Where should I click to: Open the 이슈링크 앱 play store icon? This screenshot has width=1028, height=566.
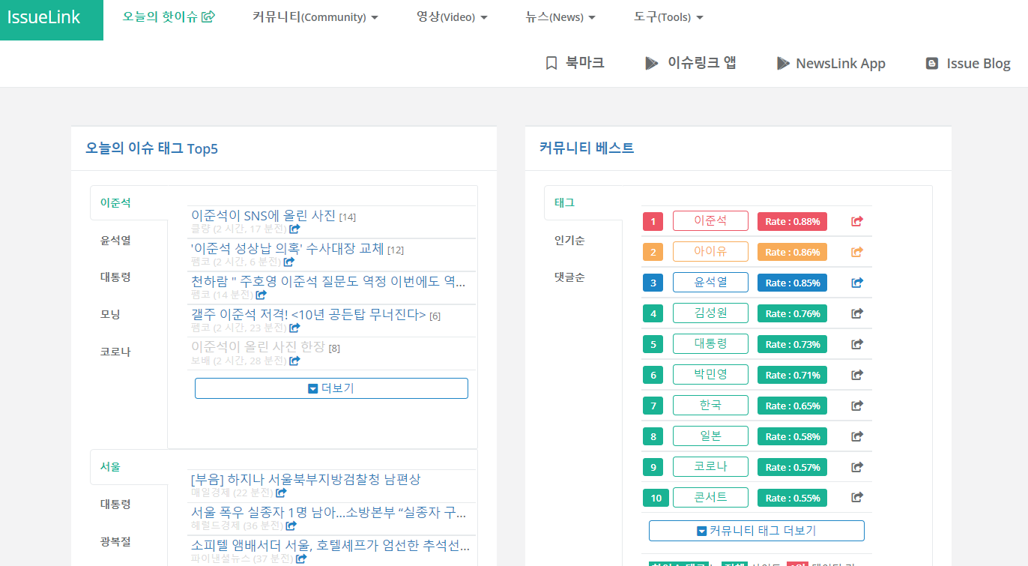tap(652, 63)
